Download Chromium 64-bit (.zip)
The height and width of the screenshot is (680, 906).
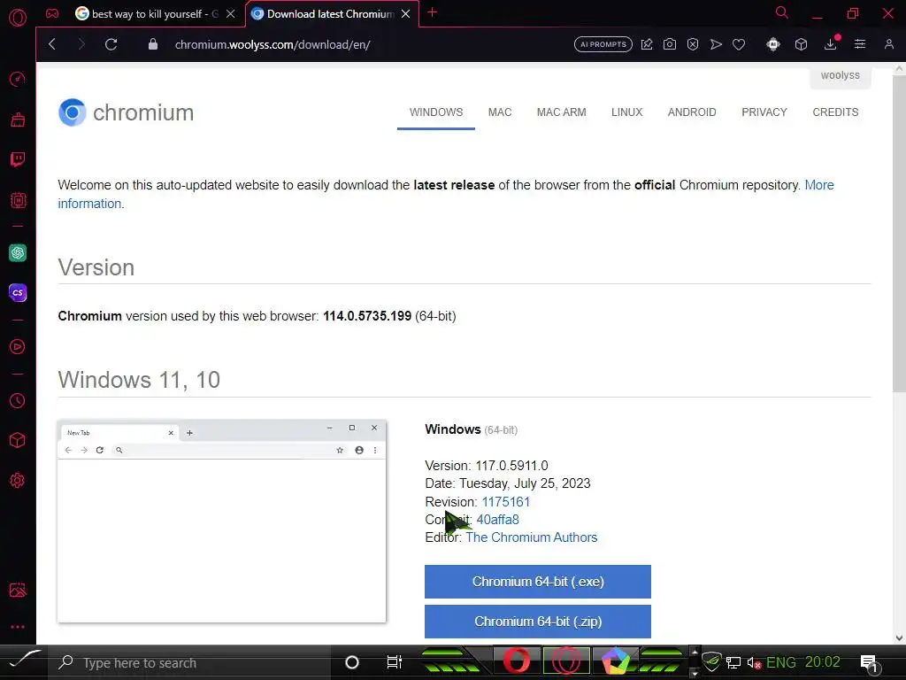pyautogui.click(x=538, y=622)
